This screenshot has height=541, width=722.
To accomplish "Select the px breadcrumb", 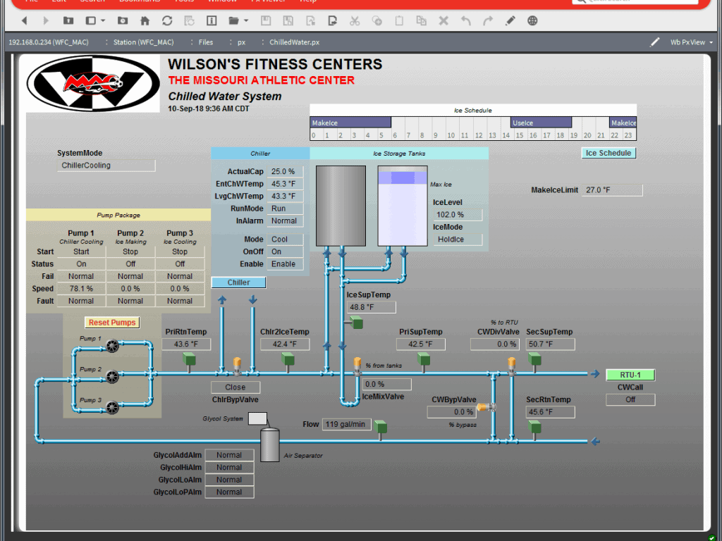I will 241,42.
